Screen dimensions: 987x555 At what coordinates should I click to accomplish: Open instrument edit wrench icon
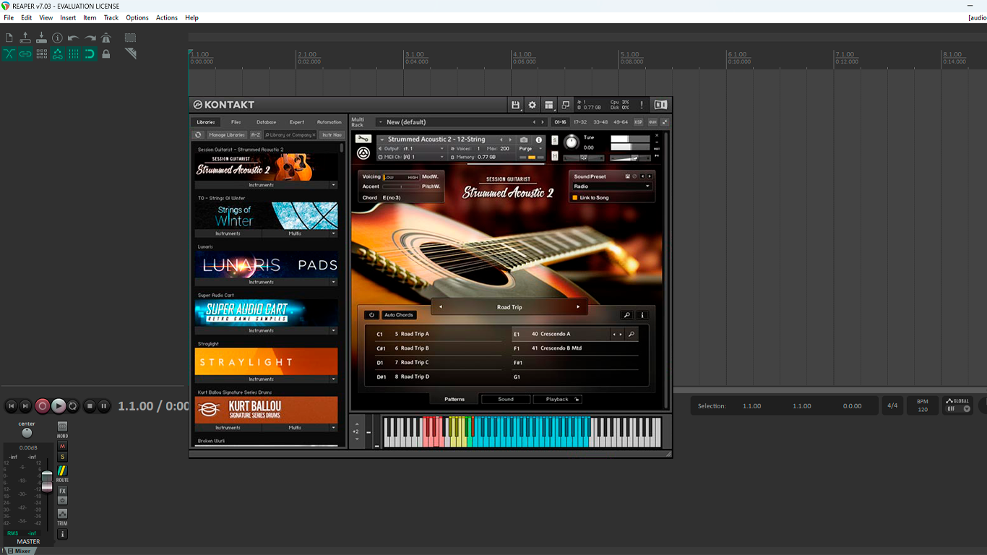coord(363,139)
